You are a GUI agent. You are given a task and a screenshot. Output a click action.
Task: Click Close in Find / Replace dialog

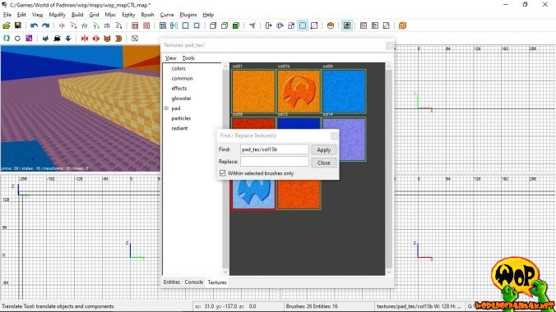tap(324, 163)
